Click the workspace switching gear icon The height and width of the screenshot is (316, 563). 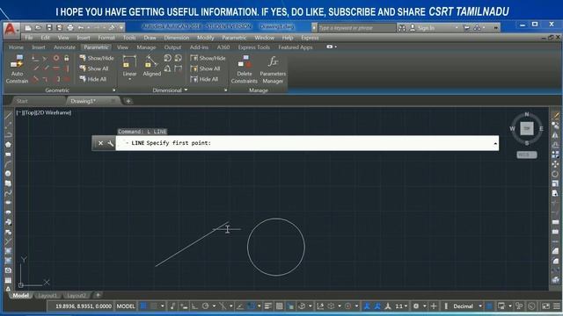[416, 306]
